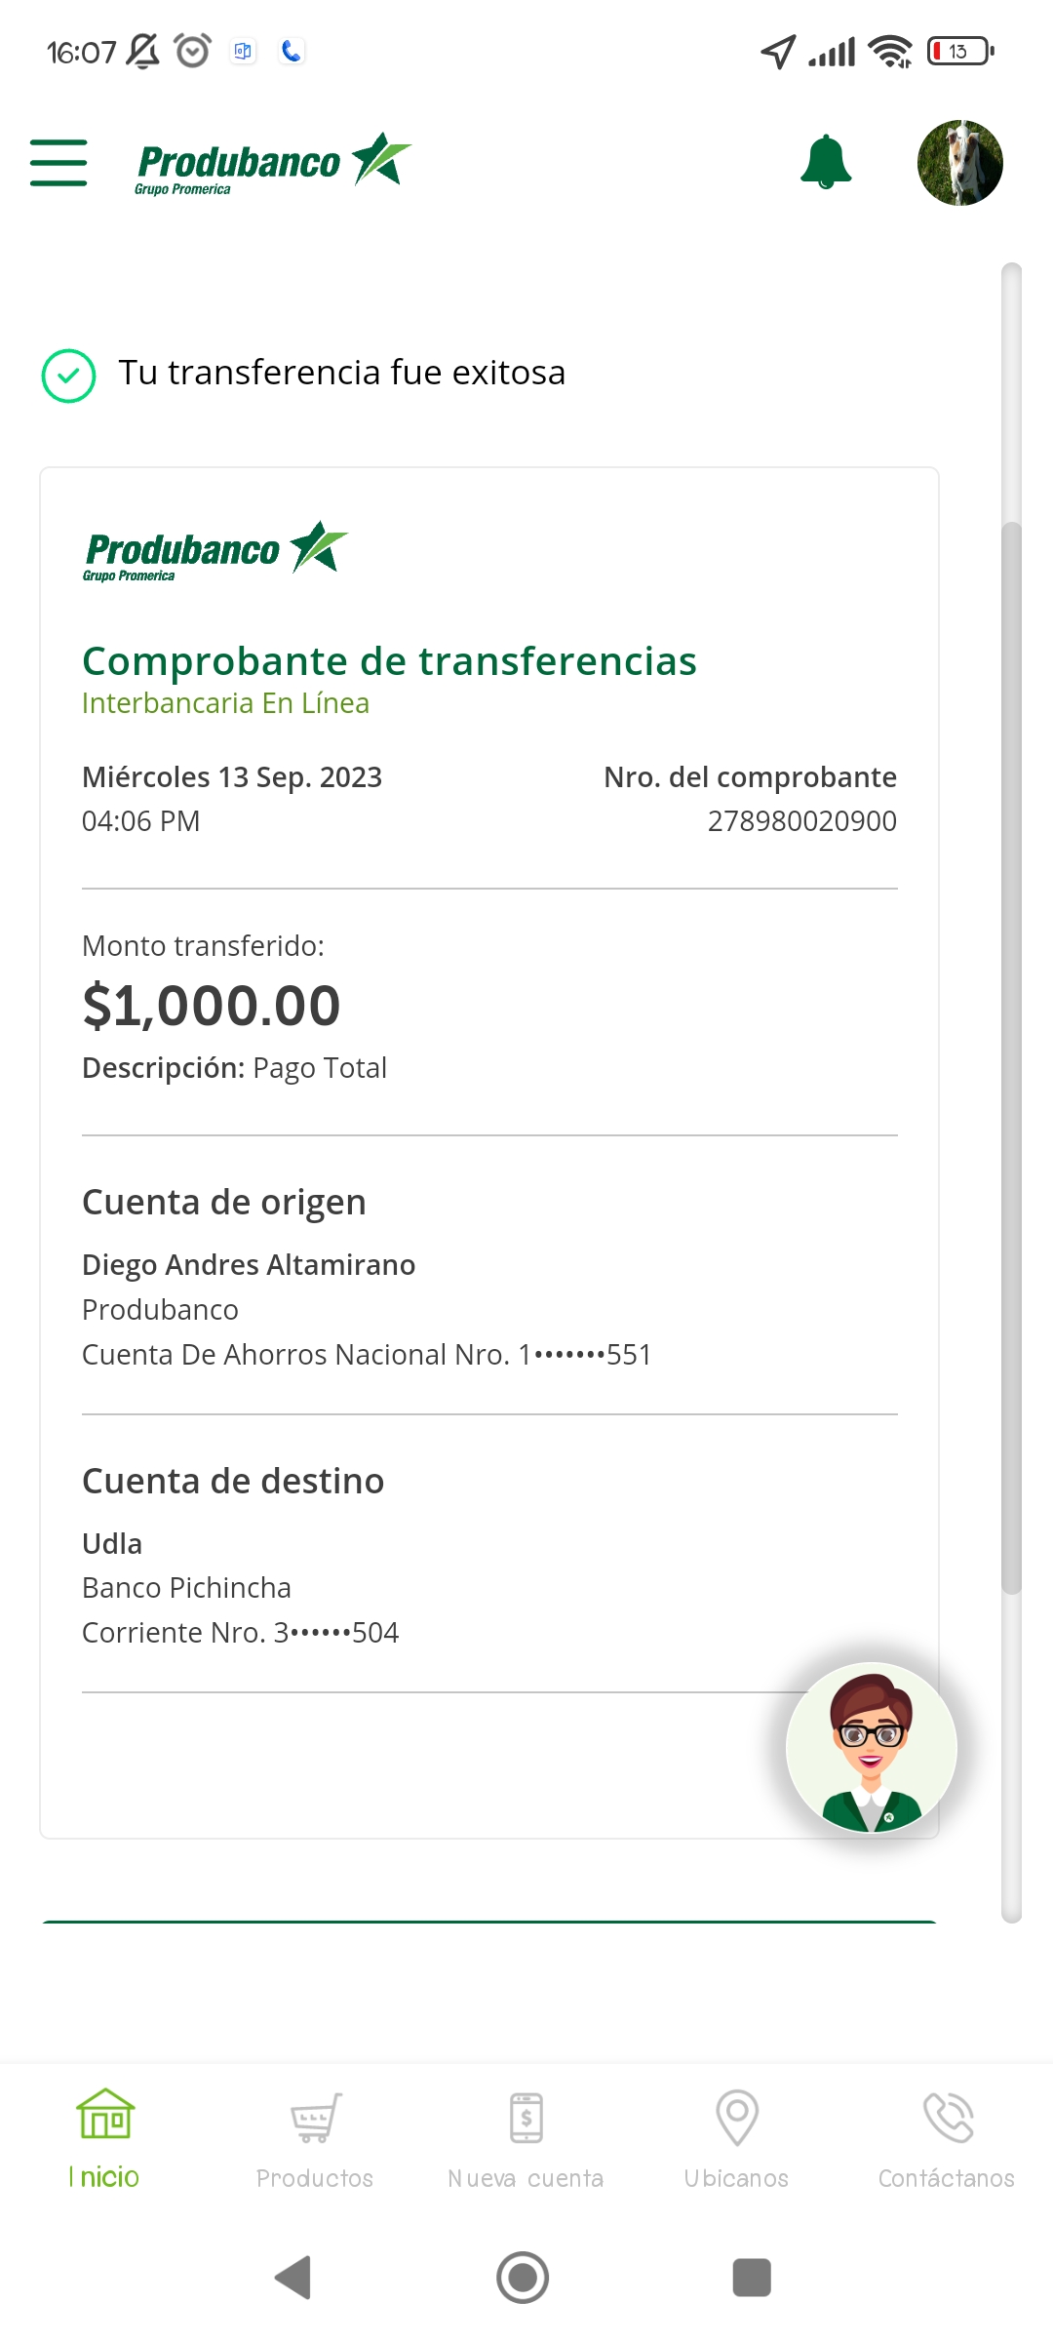Tap the recent apps square button
Screen dimensions: 1053x2341
click(x=751, y=2278)
